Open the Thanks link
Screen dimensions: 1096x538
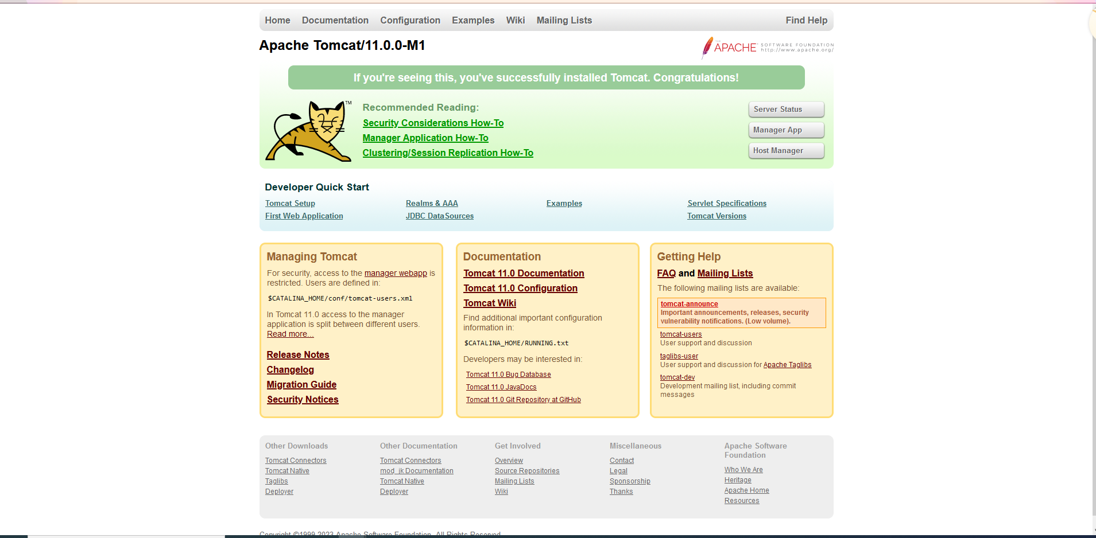(x=621, y=492)
